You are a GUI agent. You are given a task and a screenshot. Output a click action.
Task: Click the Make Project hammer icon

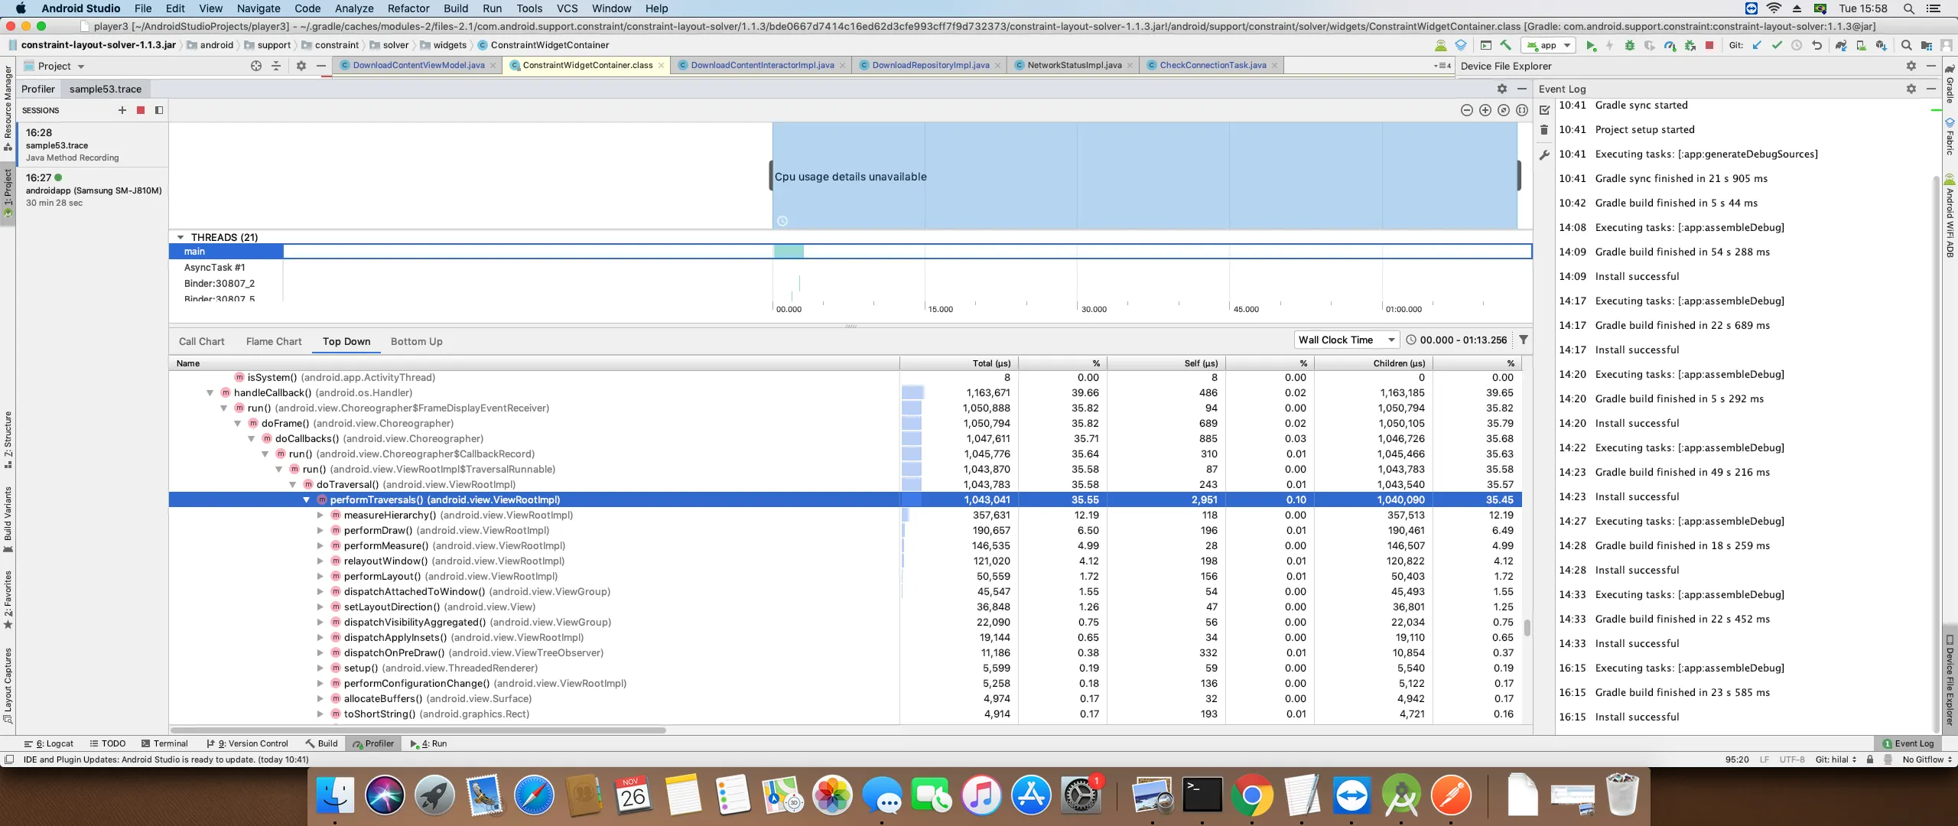coord(1505,45)
